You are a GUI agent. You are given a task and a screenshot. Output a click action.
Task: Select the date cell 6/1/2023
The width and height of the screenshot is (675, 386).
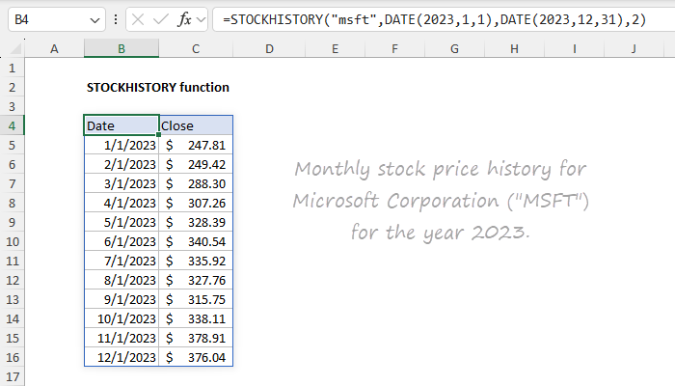[x=121, y=241]
